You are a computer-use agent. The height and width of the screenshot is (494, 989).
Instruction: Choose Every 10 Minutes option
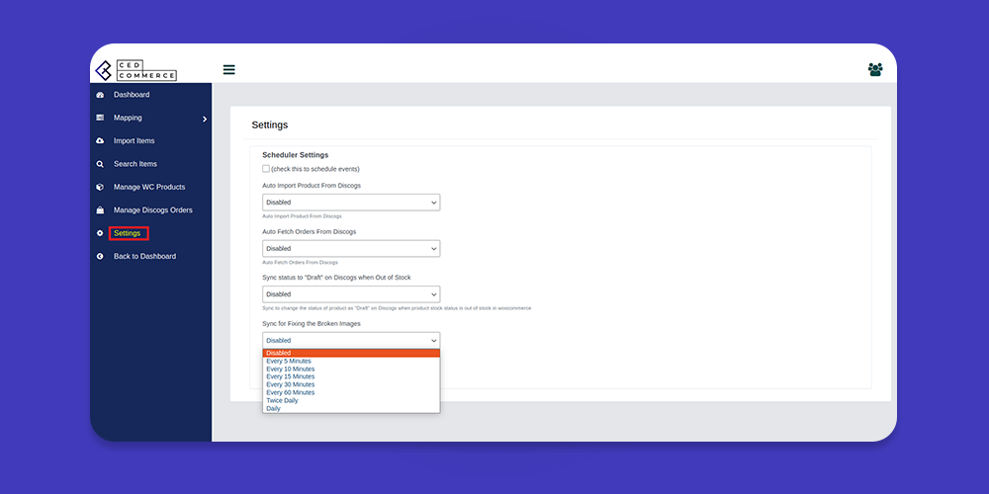tap(351, 370)
